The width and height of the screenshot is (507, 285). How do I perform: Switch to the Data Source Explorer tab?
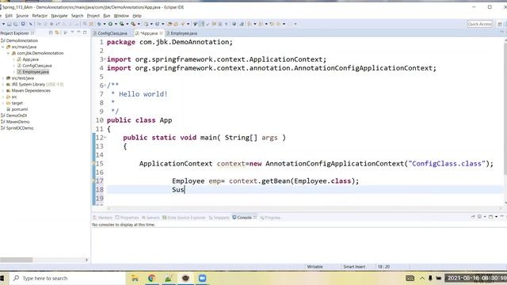(x=184, y=218)
